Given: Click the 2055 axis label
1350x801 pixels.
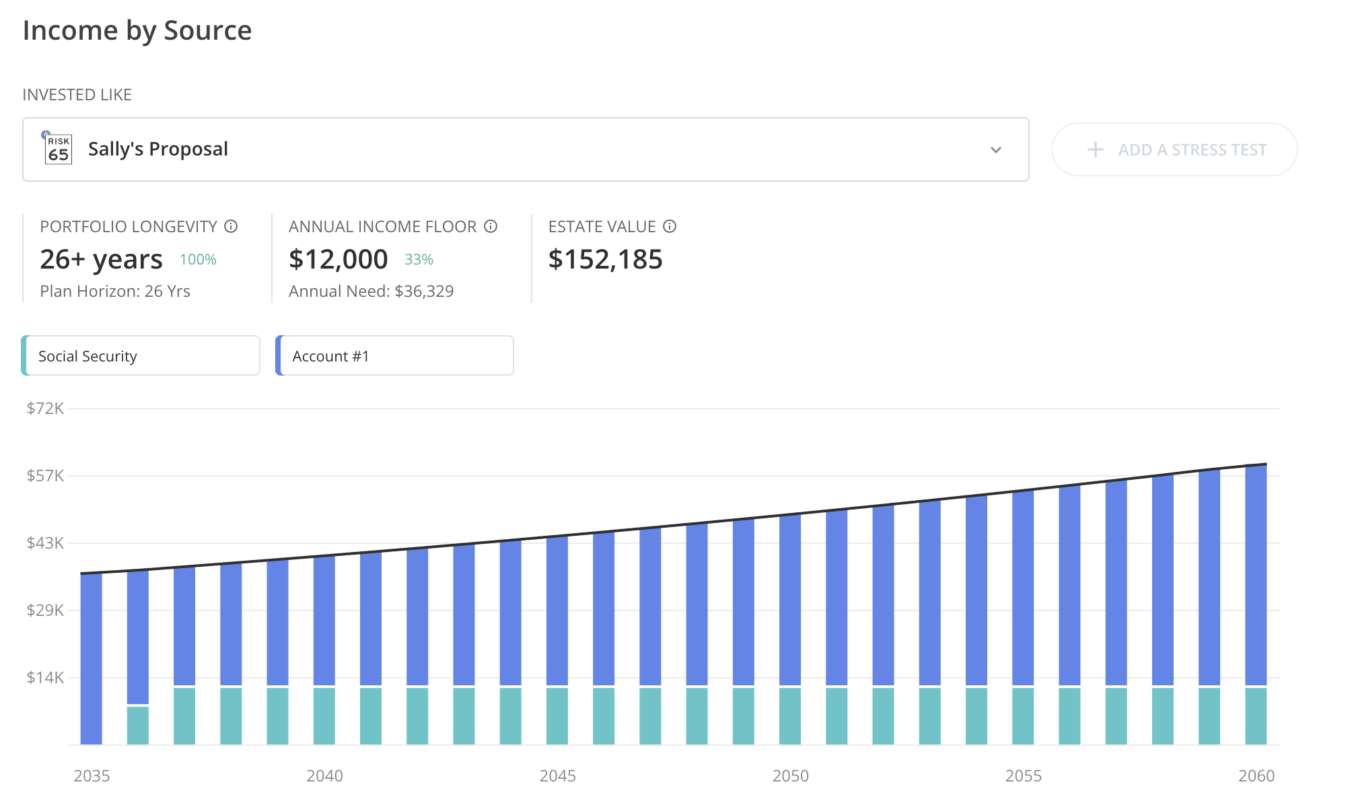Looking at the screenshot, I should point(1024,776).
